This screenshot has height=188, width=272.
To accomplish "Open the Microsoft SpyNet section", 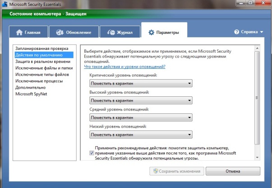I will point(31,94).
